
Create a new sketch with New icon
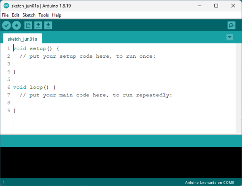click(28, 25)
